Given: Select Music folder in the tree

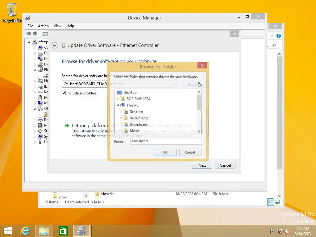Looking at the screenshot, I should pos(135,131).
